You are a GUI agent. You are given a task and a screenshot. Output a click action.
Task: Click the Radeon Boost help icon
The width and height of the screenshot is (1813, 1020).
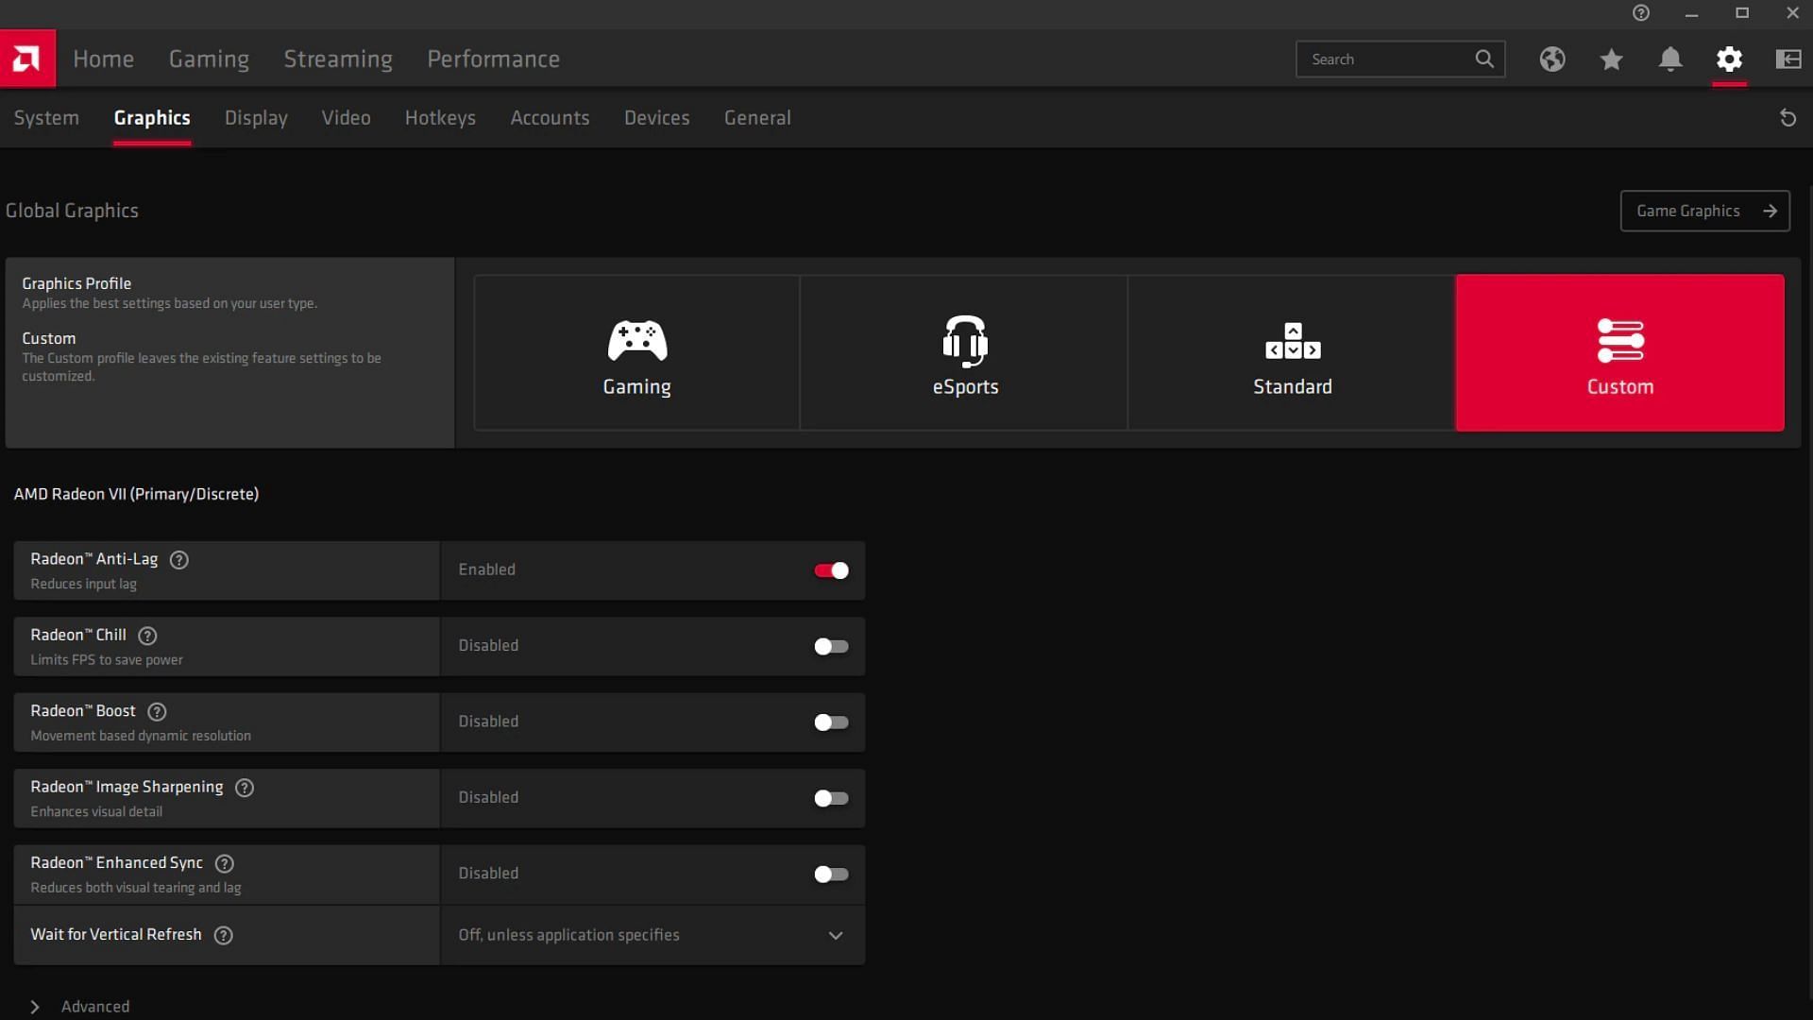tap(156, 711)
